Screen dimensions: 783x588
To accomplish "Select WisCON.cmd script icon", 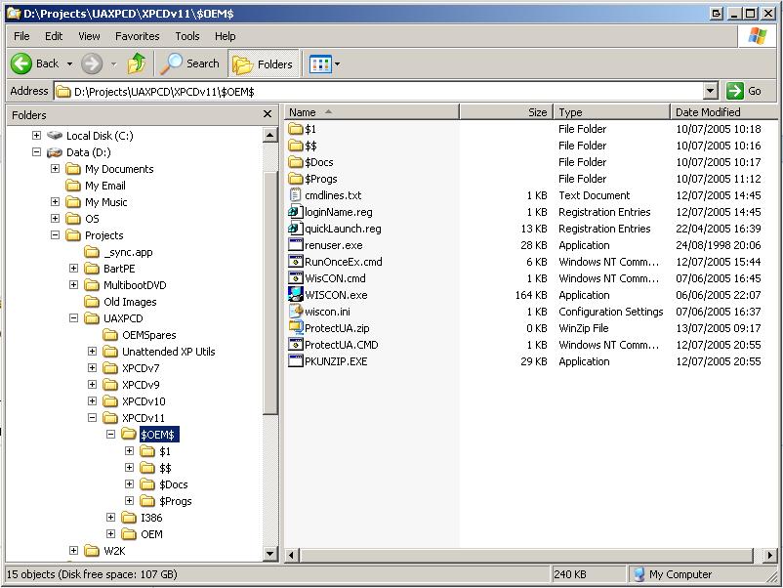I will [296, 277].
